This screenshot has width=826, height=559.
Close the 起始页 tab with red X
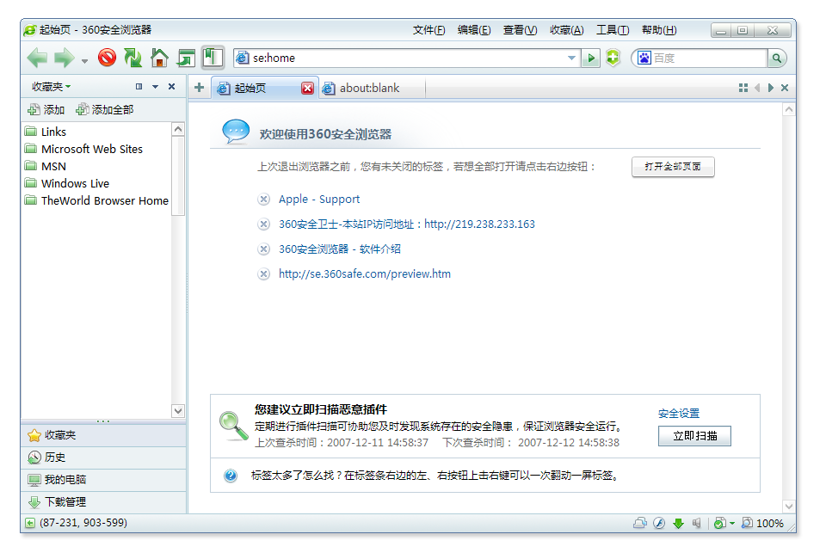pyautogui.click(x=308, y=88)
